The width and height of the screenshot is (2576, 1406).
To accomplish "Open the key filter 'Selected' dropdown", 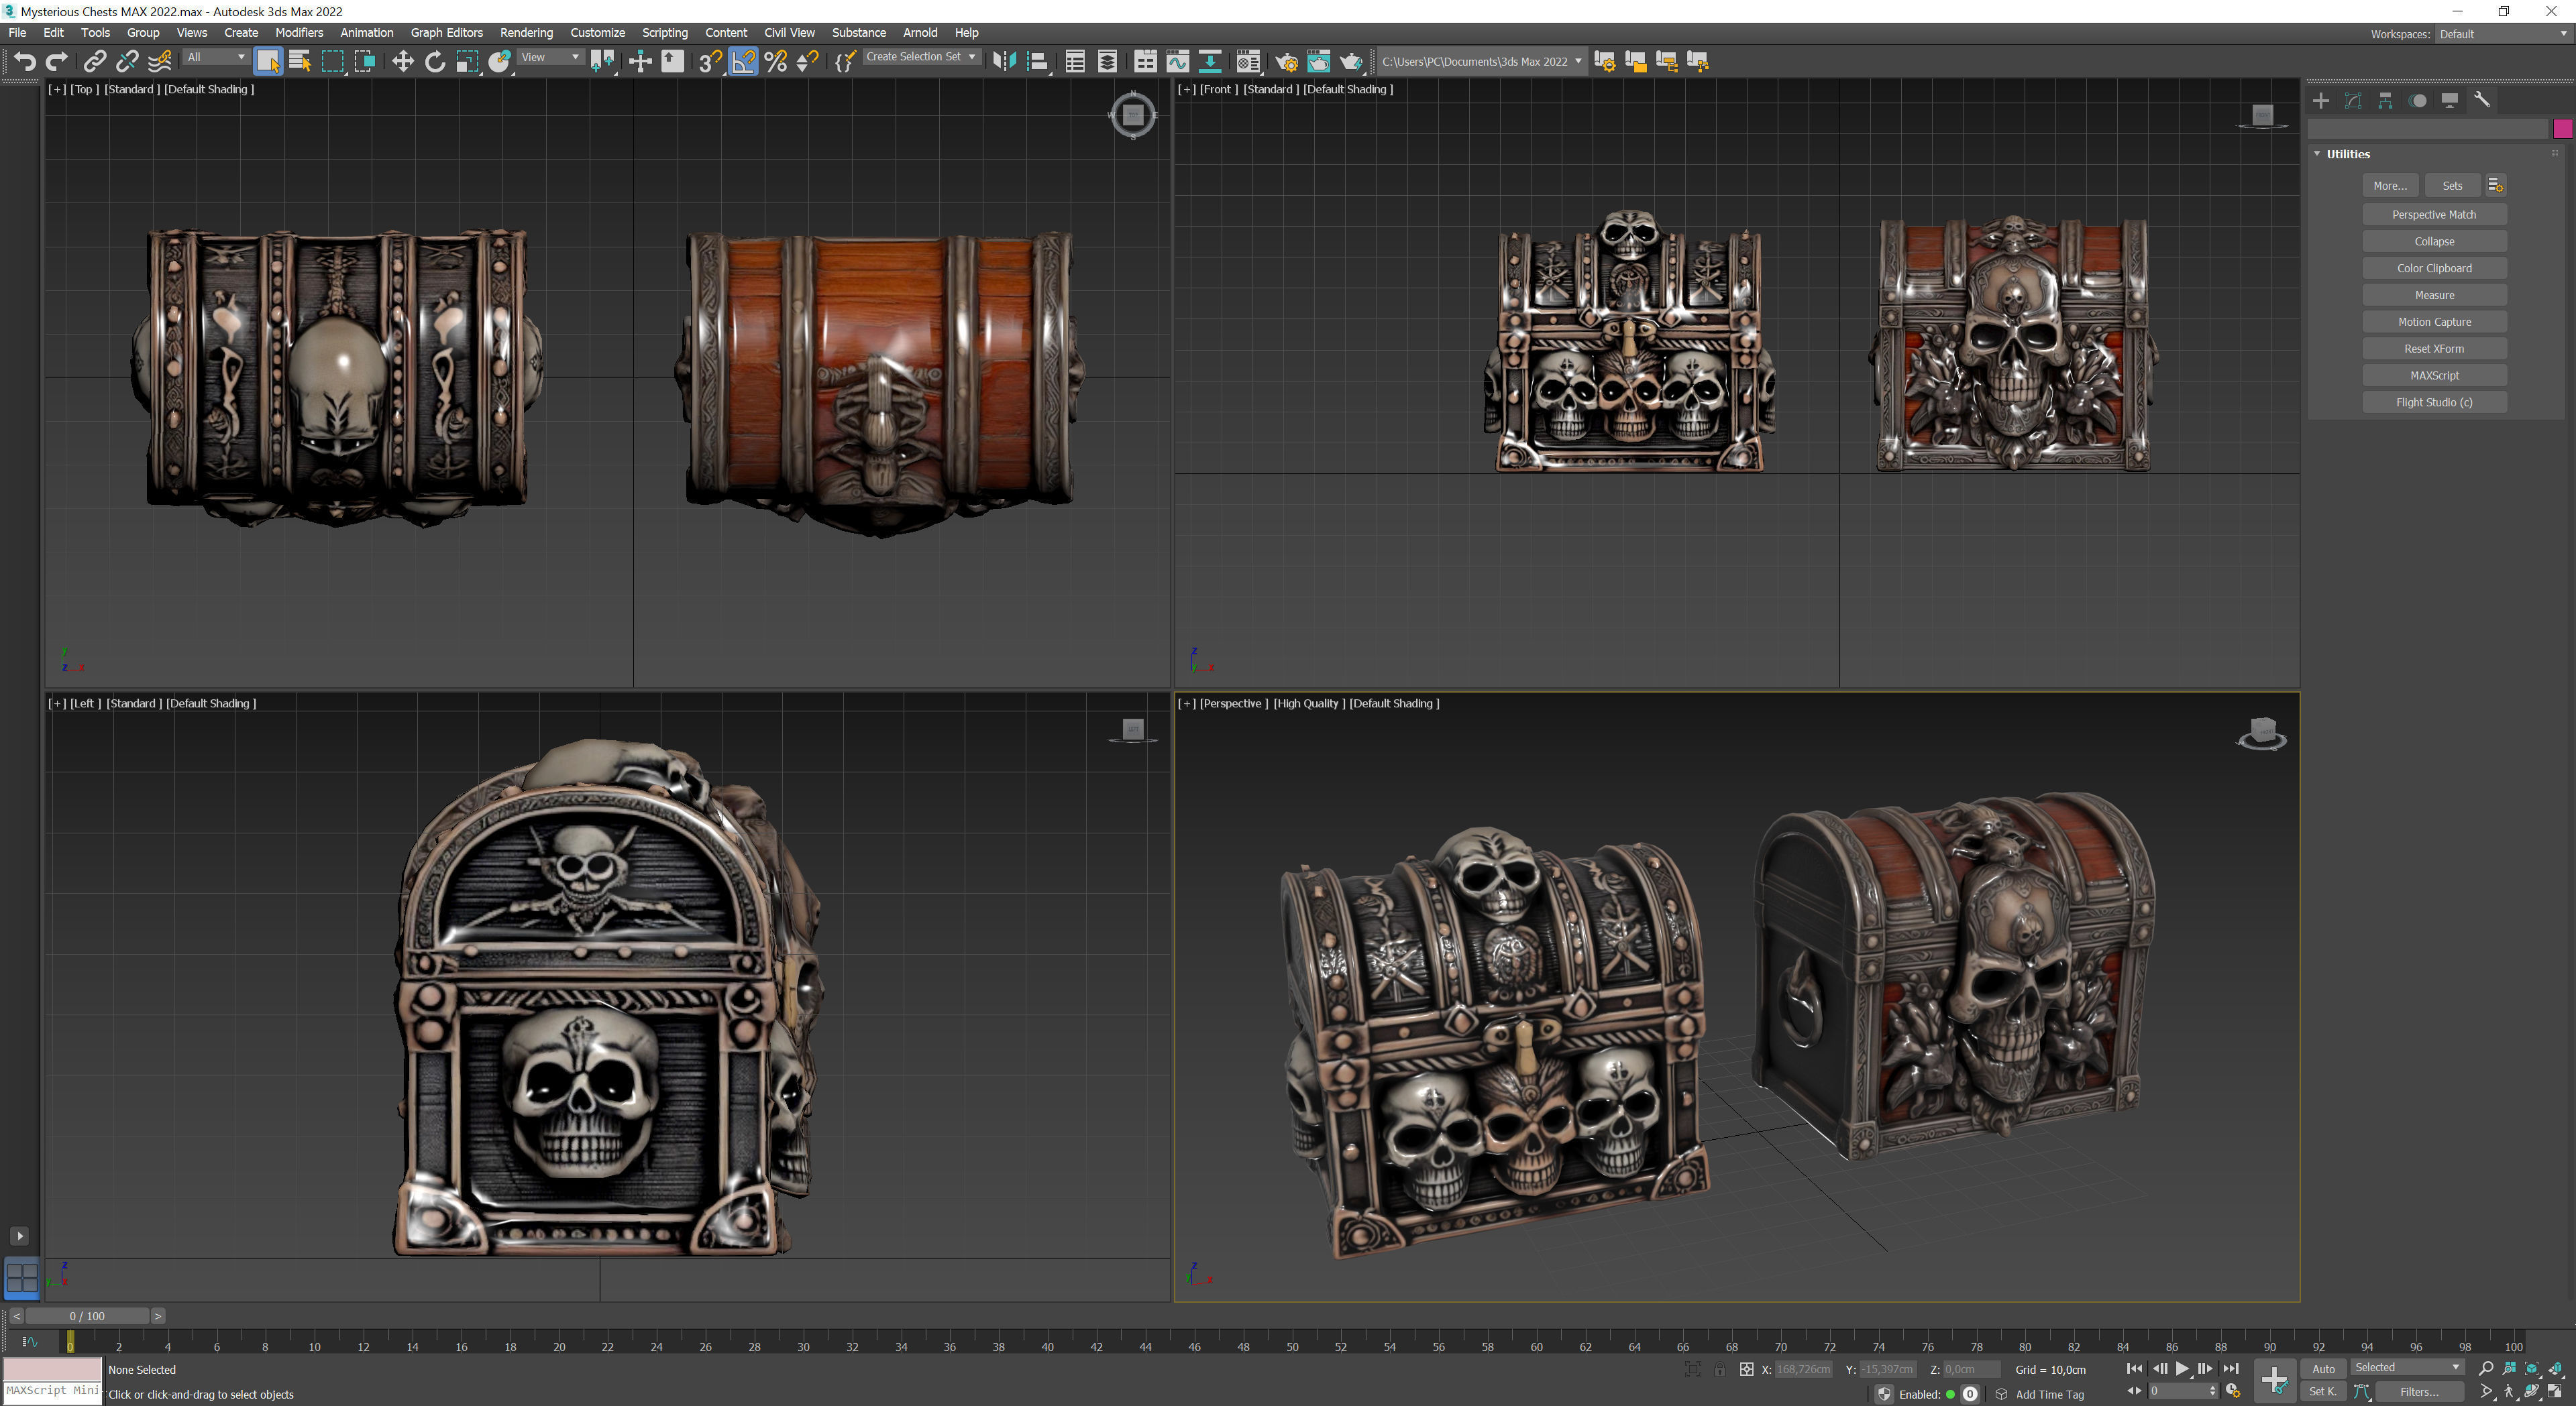I will tap(2407, 1367).
